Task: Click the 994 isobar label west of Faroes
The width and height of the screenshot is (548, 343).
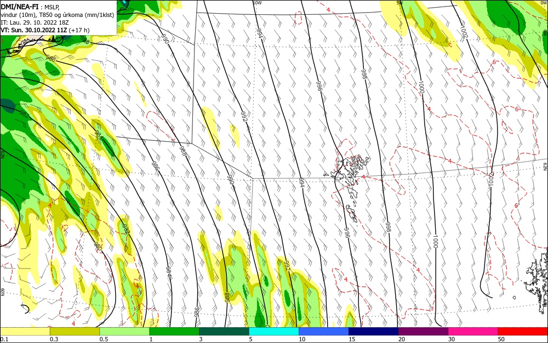Action: [301, 182]
